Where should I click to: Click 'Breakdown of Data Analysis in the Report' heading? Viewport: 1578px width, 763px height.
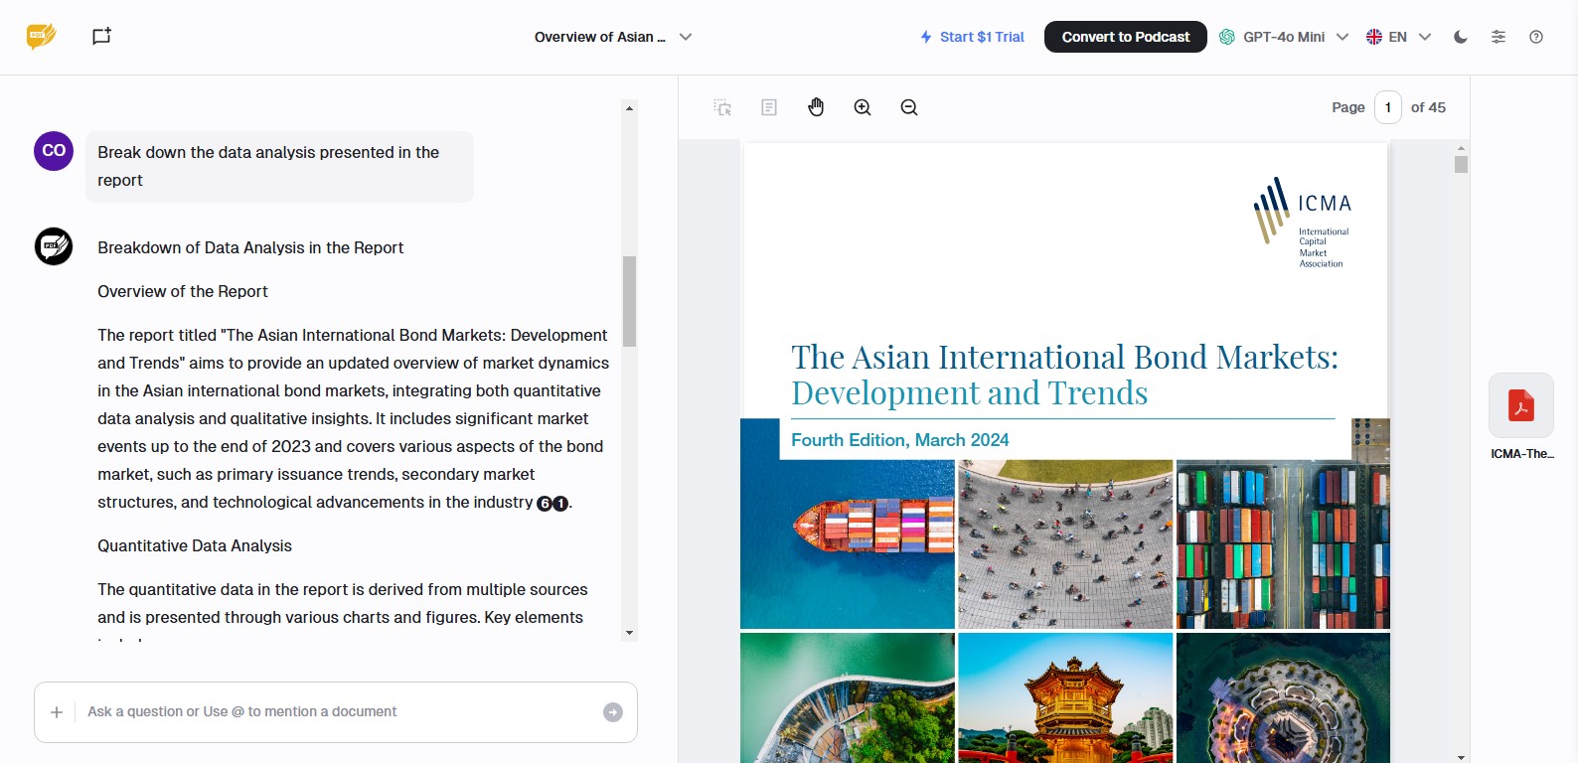(x=250, y=248)
